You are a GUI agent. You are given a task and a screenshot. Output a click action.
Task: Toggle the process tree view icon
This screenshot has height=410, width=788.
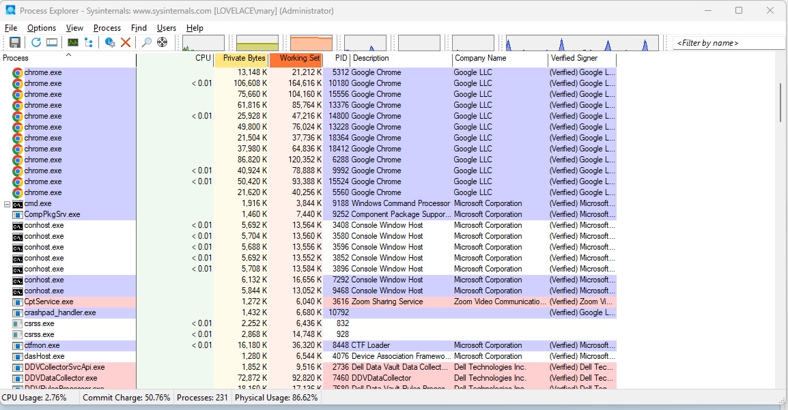89,43
